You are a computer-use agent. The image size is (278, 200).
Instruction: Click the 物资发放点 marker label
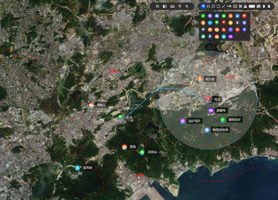(220, 130)
